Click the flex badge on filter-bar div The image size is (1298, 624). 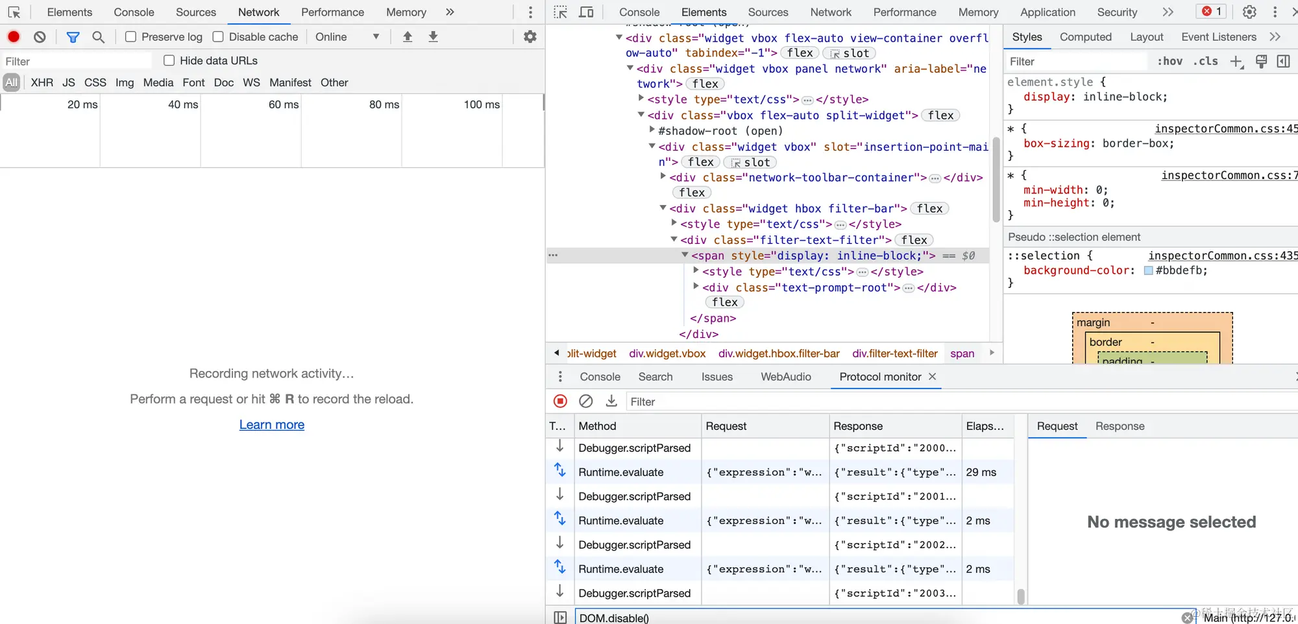point(930,208)
